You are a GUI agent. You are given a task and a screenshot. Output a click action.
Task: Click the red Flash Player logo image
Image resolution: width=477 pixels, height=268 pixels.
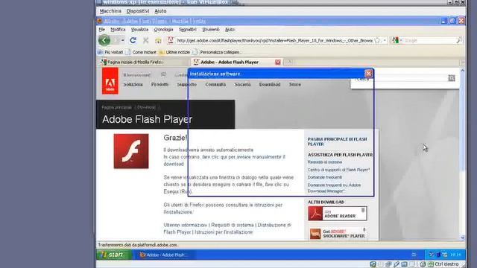coord(131,151)
